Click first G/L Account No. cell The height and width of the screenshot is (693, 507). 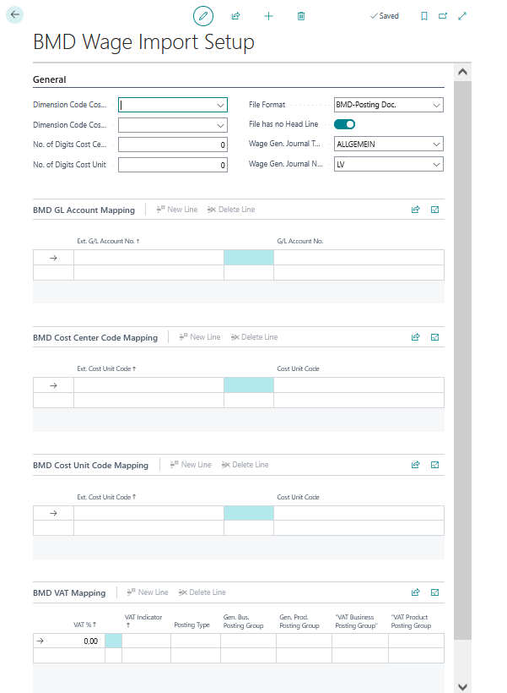(359, 258)
